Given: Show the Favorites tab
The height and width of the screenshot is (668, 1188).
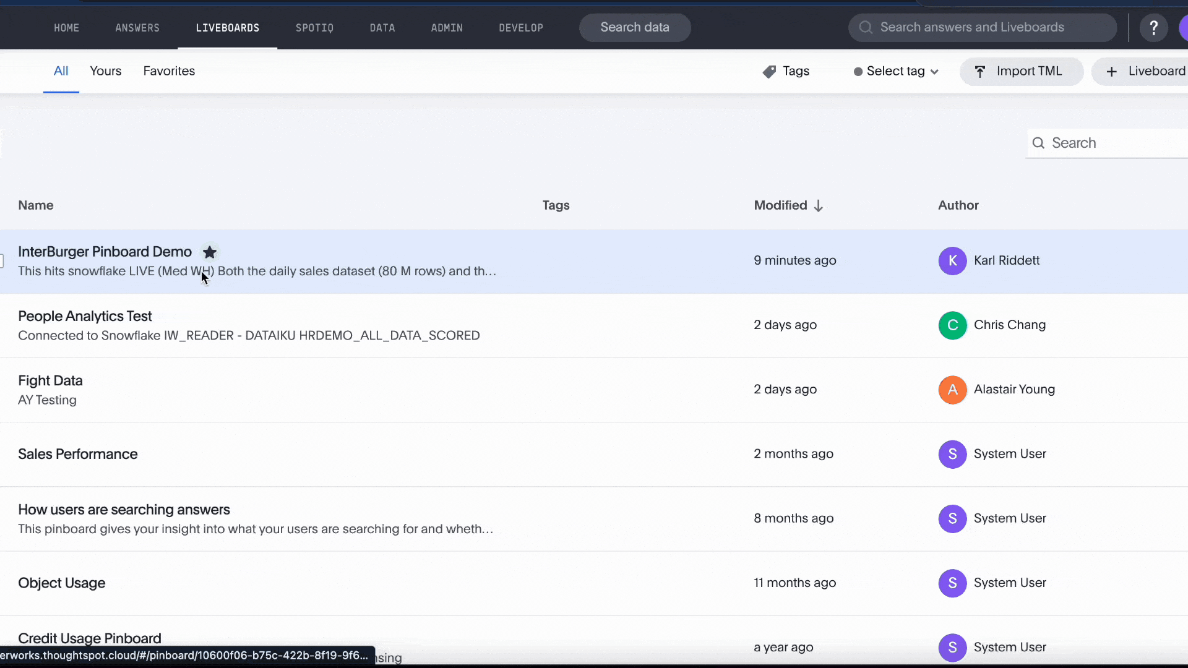Looking at the screenshot, I should (x=169, y=71).
